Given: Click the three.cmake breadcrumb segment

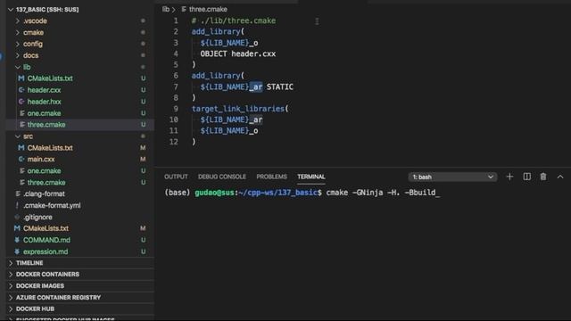Looking at the screenshot, I should (208, 9).
